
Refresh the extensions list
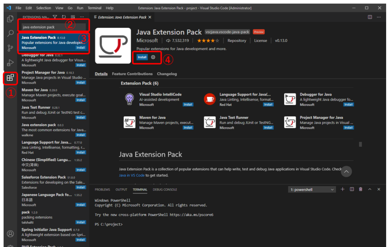point(64,17)
